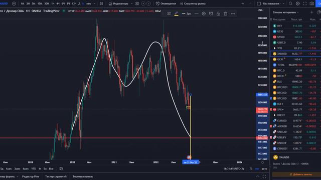This screenshot has height=180, width=321.
Task: Expand the layout name dropdown arrow
Action: [x=283, y=3]
